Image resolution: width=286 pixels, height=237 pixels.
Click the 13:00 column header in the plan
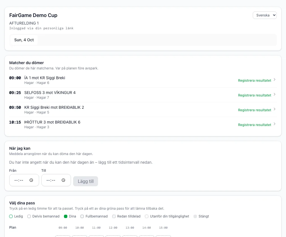130,228
